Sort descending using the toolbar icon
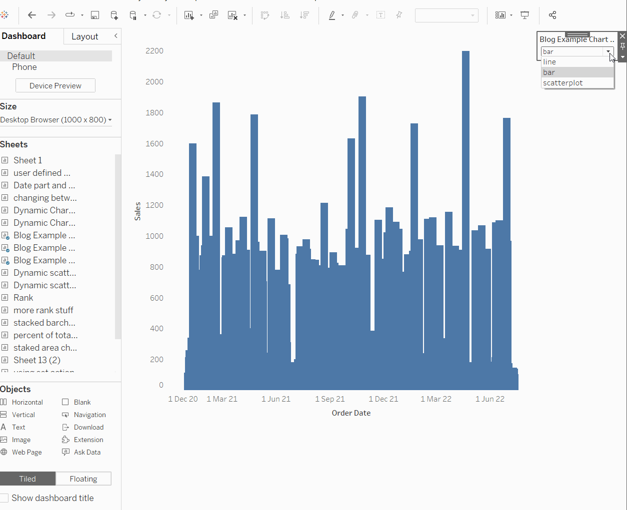Screen dimensions: 627x510 [x=304, y=15]
